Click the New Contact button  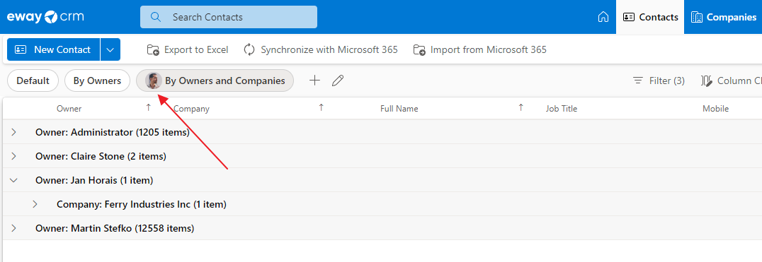53,49
